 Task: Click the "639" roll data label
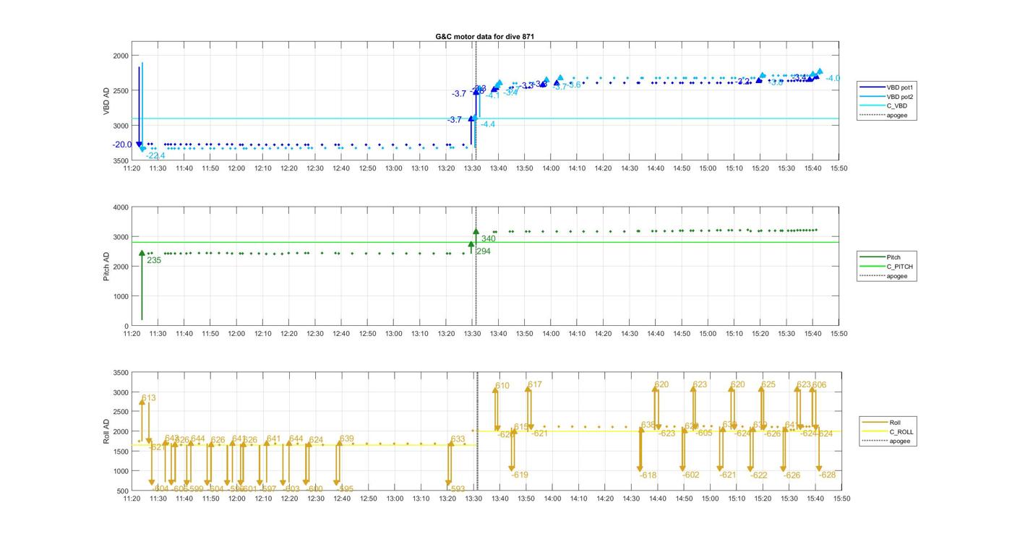coord(346,439)
